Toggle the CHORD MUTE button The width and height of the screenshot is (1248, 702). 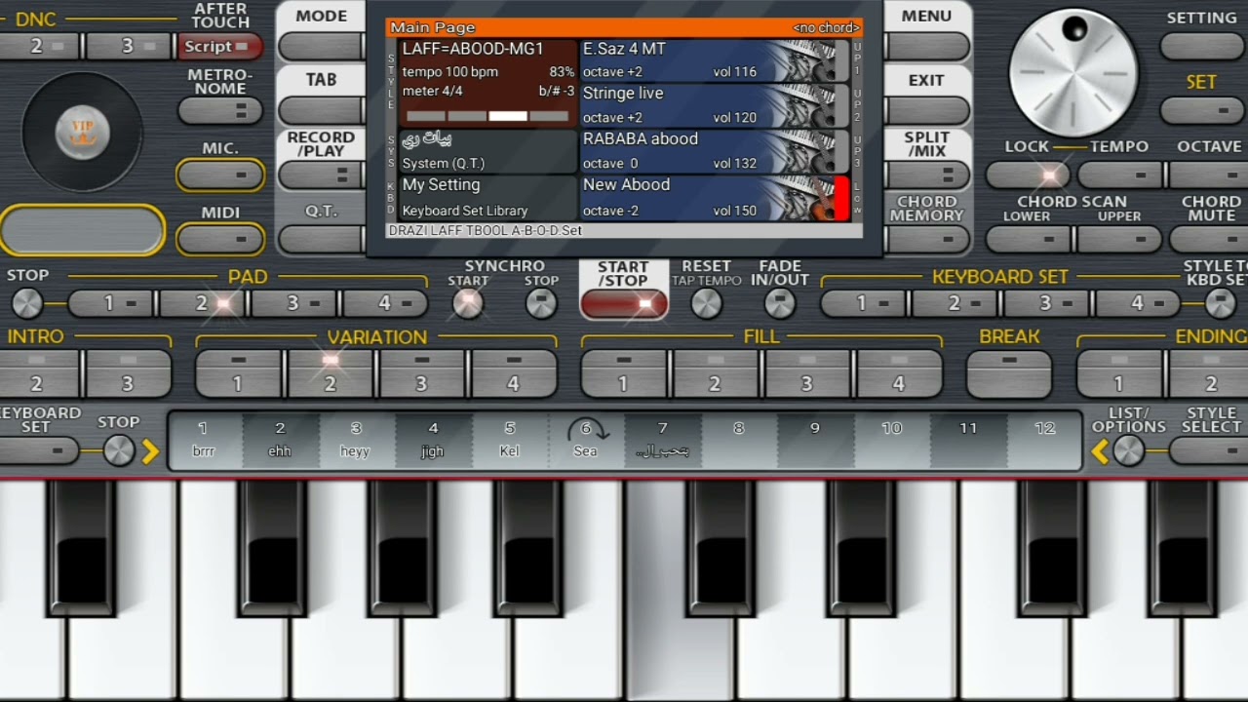(x=1209, y=239)
